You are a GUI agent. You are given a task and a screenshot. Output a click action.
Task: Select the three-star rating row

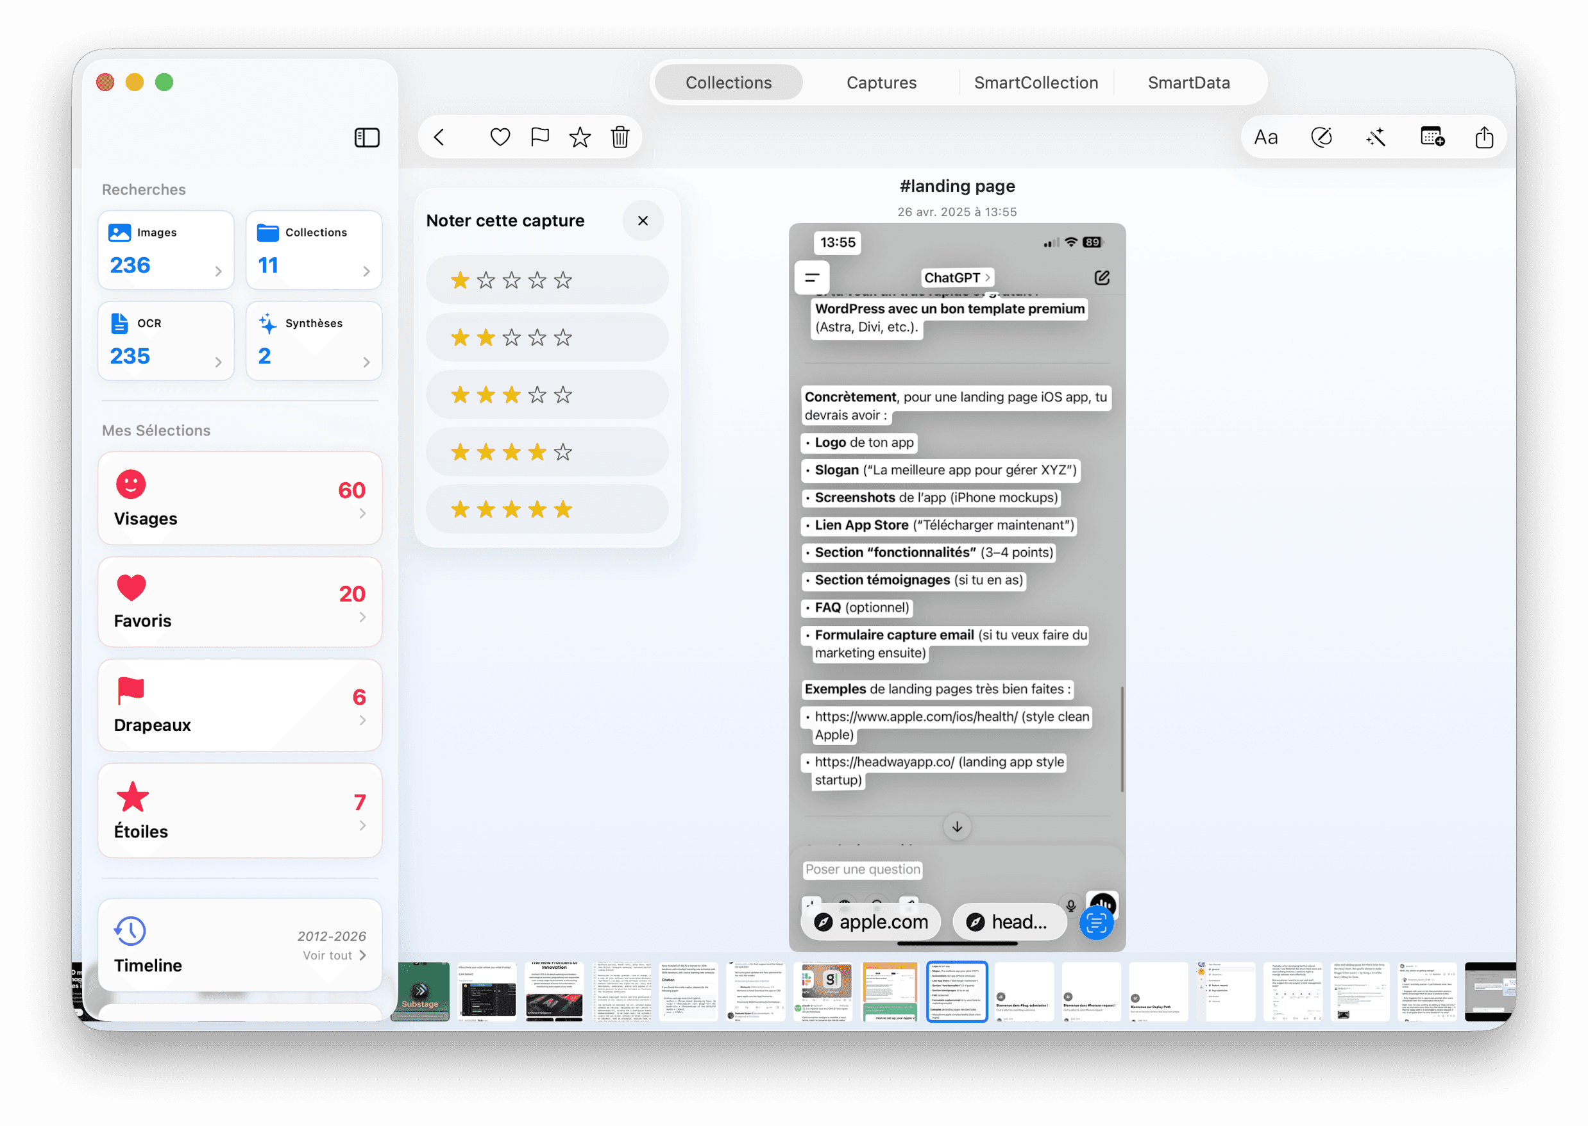(546, 395)
